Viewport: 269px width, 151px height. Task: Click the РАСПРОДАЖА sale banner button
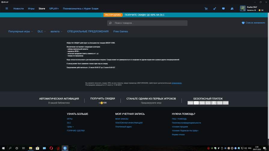[113, 15]
